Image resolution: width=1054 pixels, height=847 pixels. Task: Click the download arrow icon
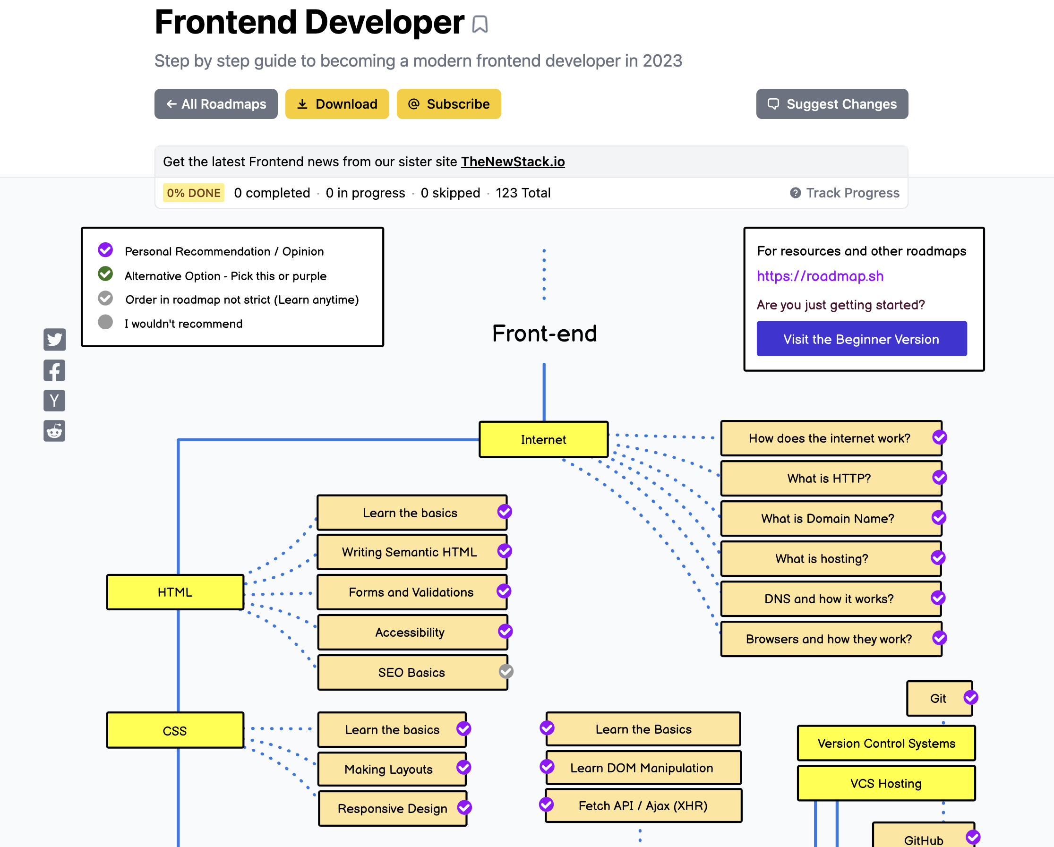click(303, 104)
